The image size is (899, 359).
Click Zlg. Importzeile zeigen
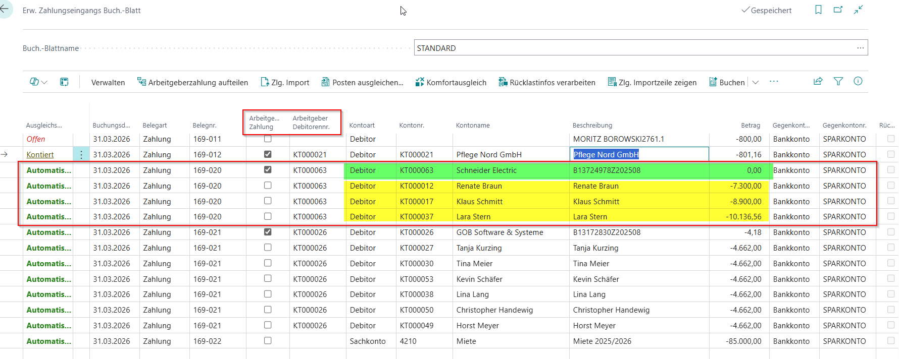tap(652, 82)
